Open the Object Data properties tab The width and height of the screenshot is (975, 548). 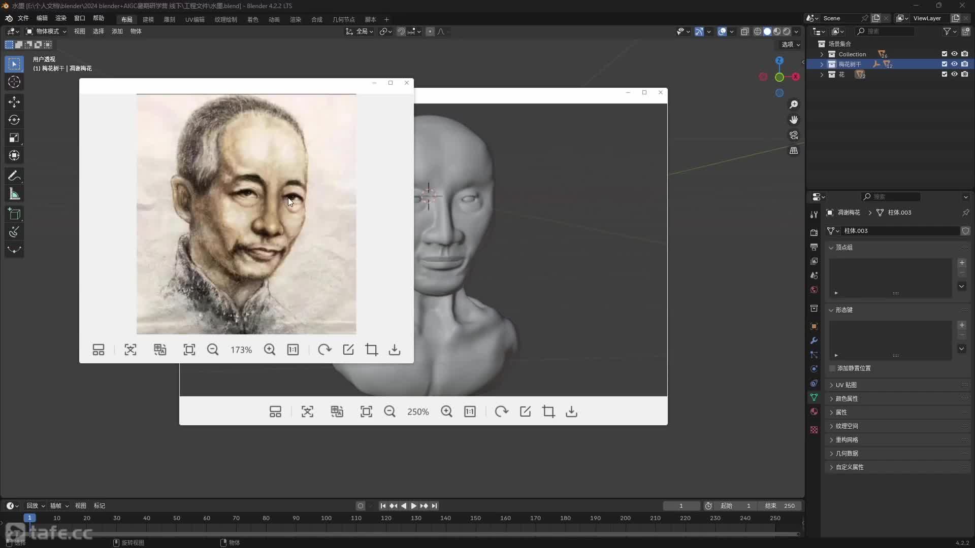point(814,397)
